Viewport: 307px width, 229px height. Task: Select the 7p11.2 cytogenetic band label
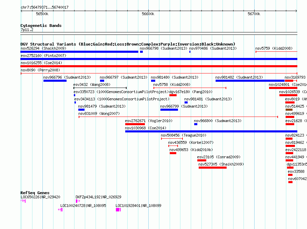coord(27,30)
